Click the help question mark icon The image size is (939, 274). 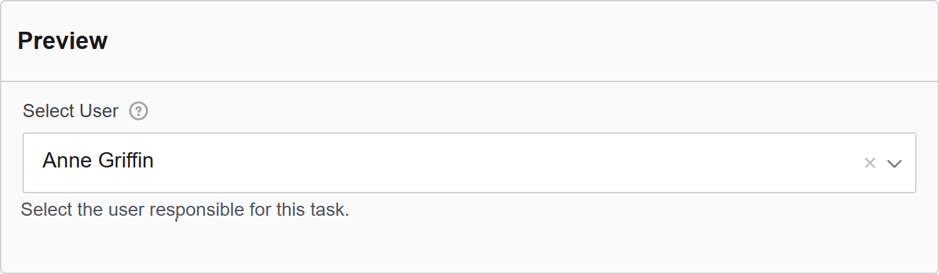[x=138, y=111]
